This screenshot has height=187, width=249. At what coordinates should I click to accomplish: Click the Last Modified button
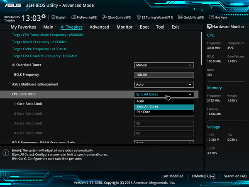(x=173, y=176)
